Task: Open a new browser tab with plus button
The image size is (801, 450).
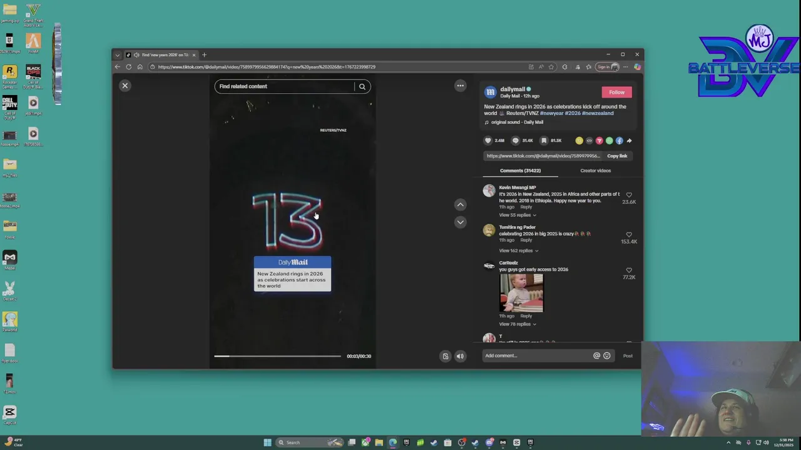Action: point(204,55)
